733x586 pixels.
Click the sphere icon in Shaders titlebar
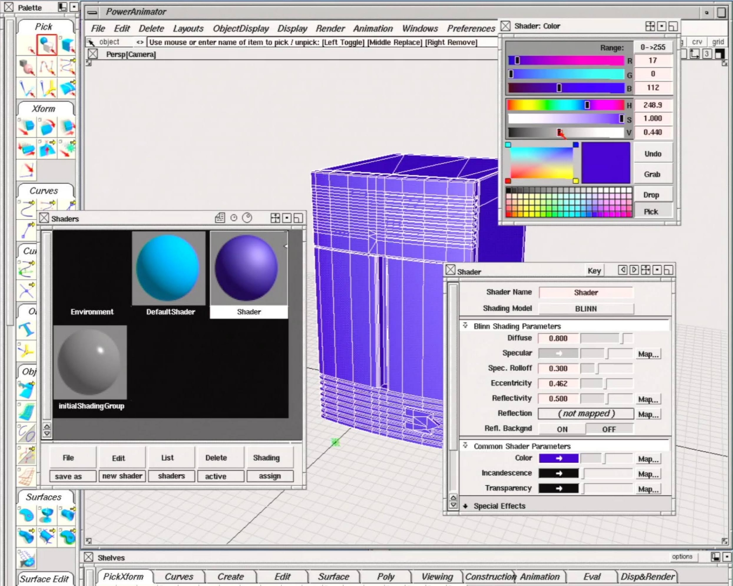pos(247,218)
